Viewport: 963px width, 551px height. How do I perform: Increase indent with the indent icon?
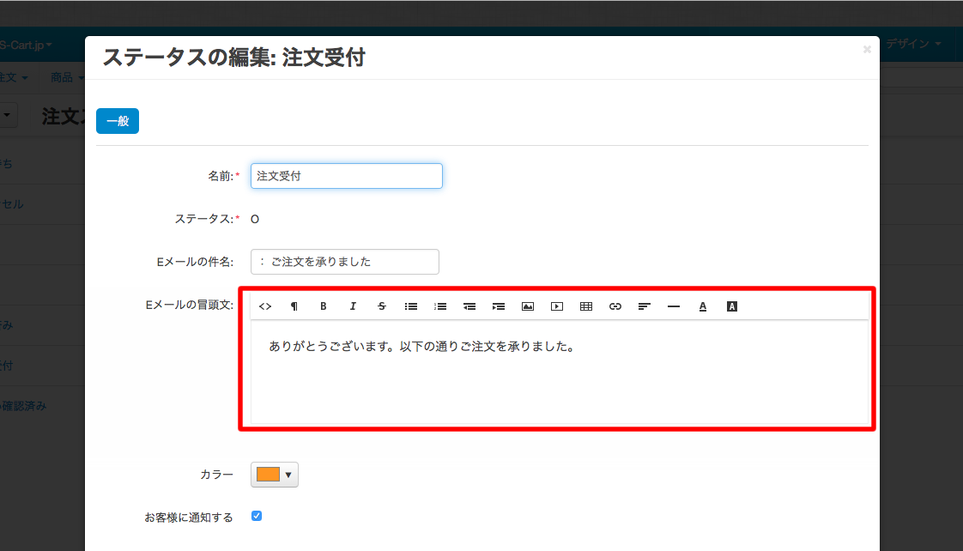pos(499,306)
